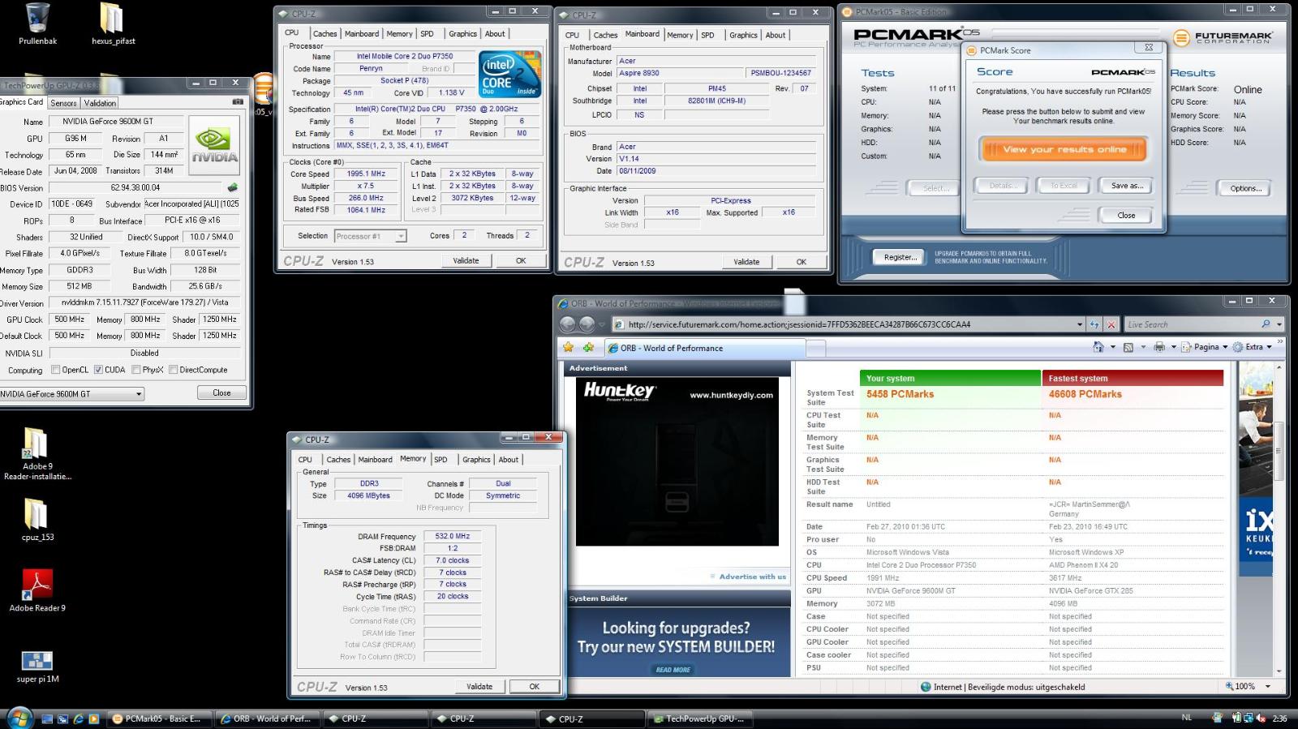Open the IE Extra menu dropdown
The width and height of the screenshot is (1298, 729).
pos(1253,347)
